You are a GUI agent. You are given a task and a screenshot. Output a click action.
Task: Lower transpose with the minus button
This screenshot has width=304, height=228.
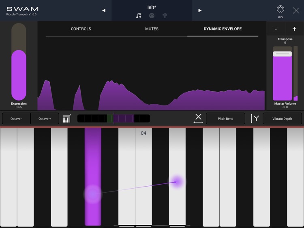click(x=276, y=29)
